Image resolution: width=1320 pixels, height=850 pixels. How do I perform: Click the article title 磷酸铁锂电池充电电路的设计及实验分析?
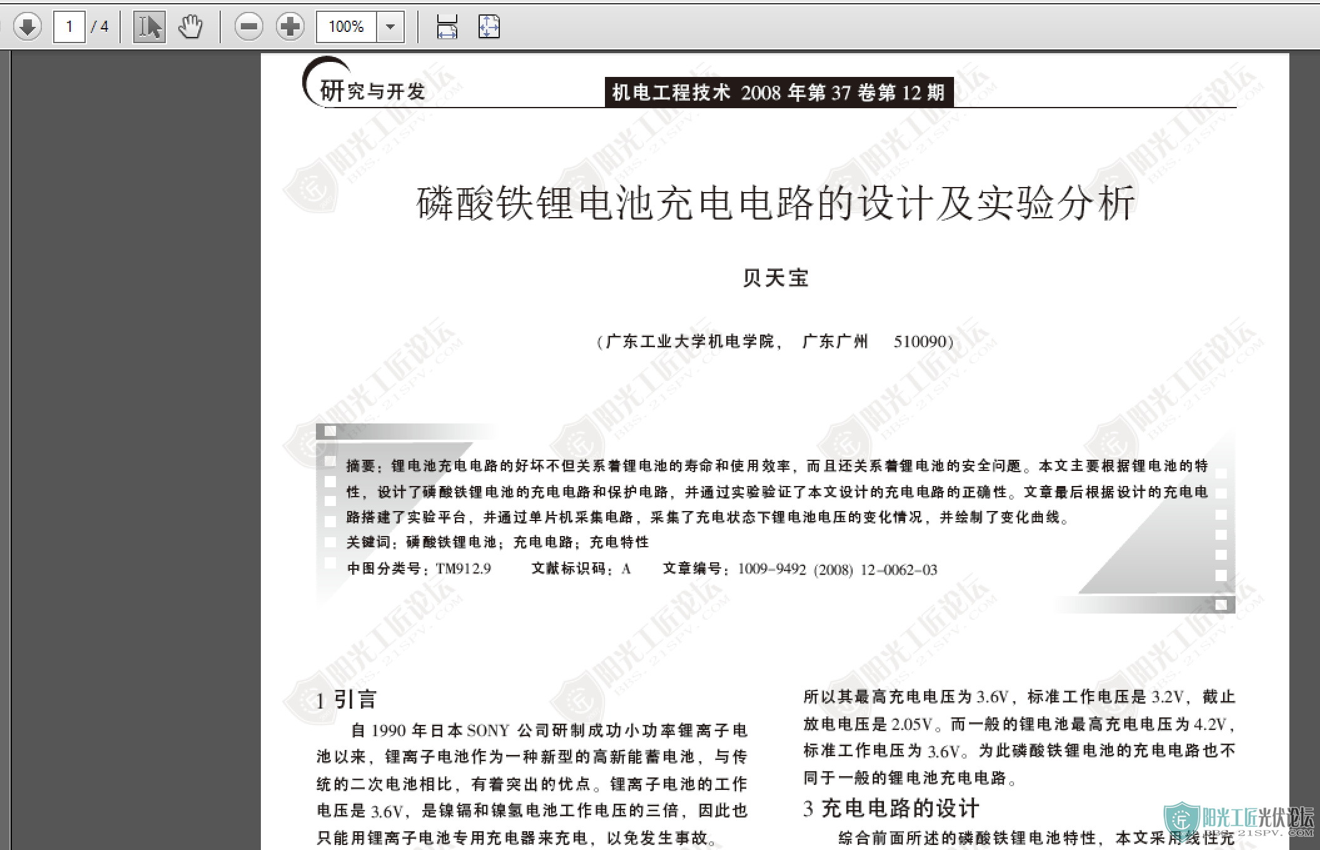click(776, 203)
